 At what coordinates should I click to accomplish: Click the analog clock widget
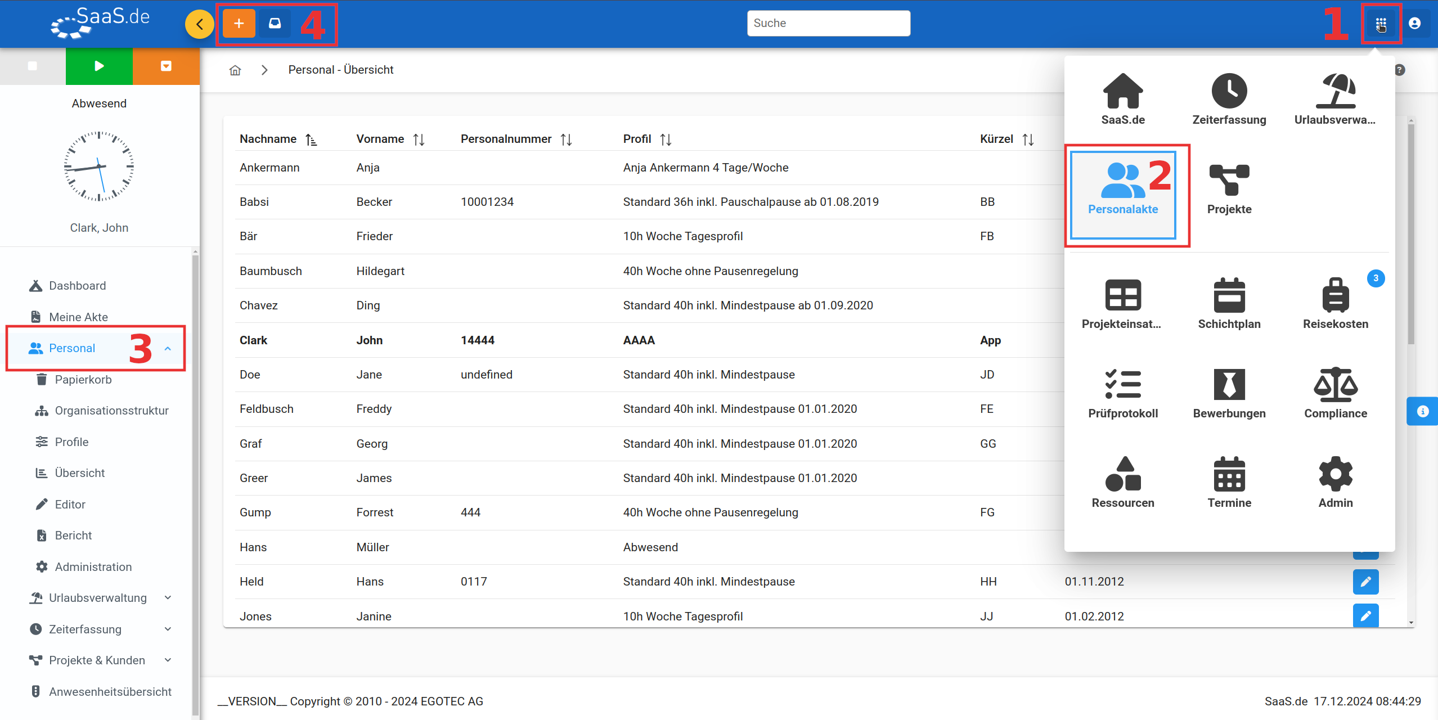[99, 166]
